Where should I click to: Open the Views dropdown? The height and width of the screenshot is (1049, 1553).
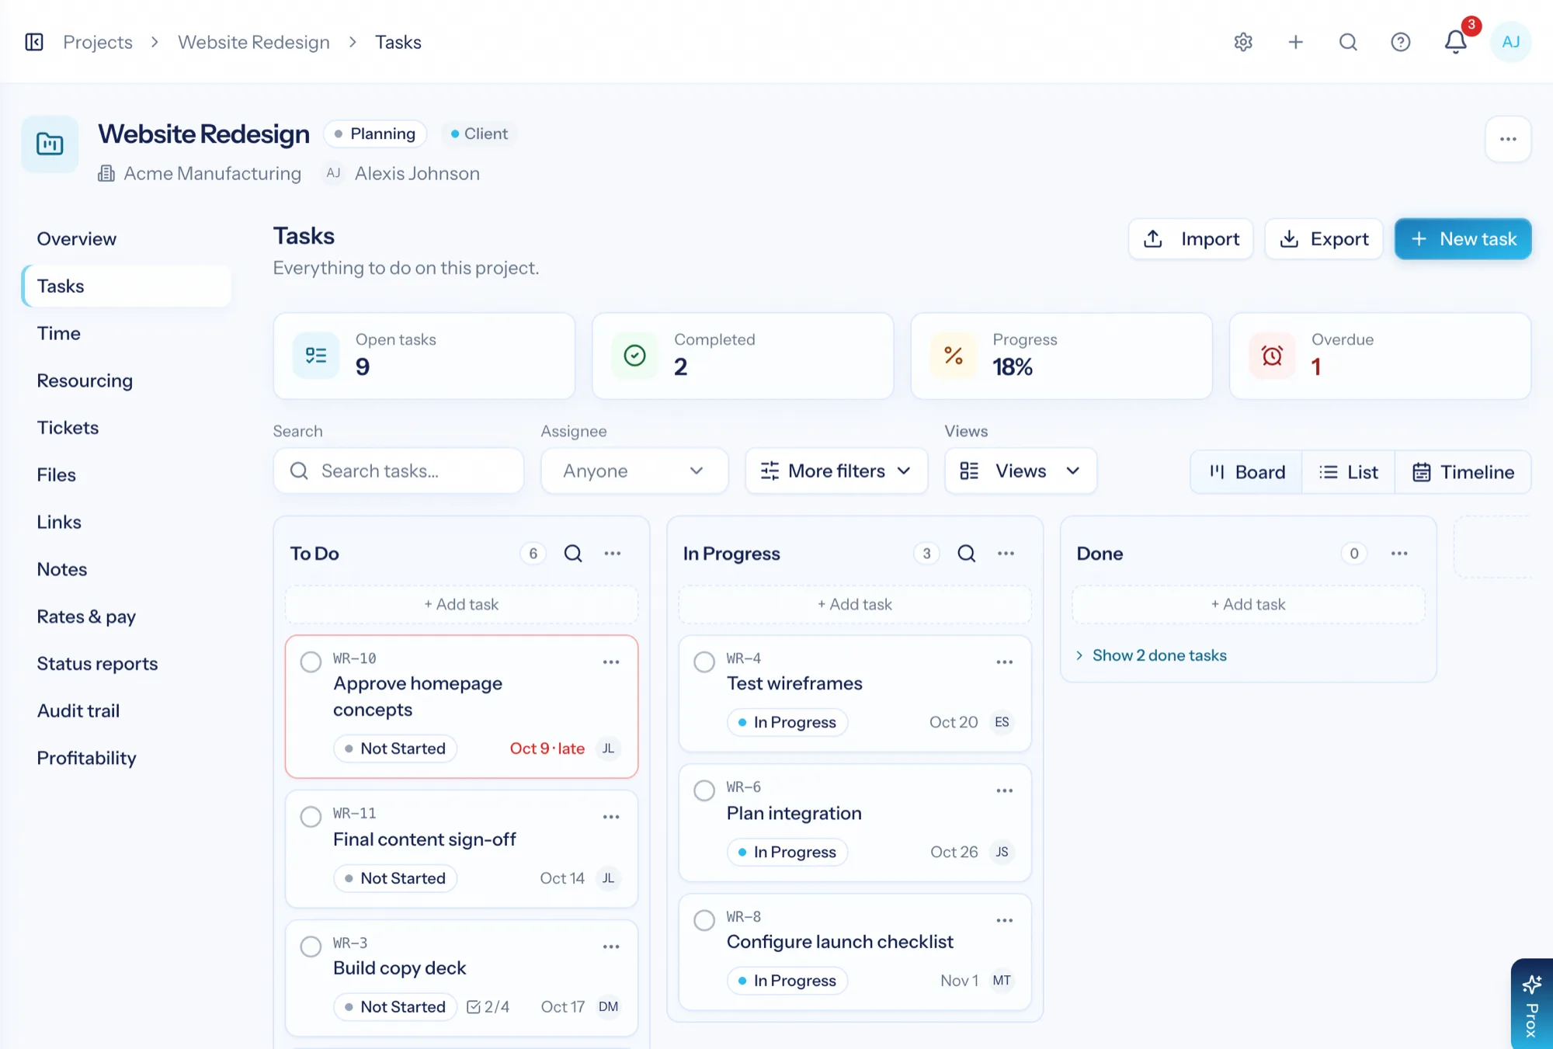tap(1020, 471)
